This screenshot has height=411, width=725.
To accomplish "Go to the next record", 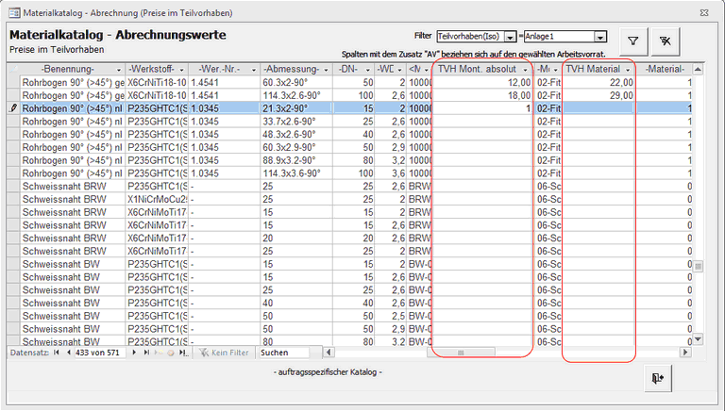I will point(135,353).
